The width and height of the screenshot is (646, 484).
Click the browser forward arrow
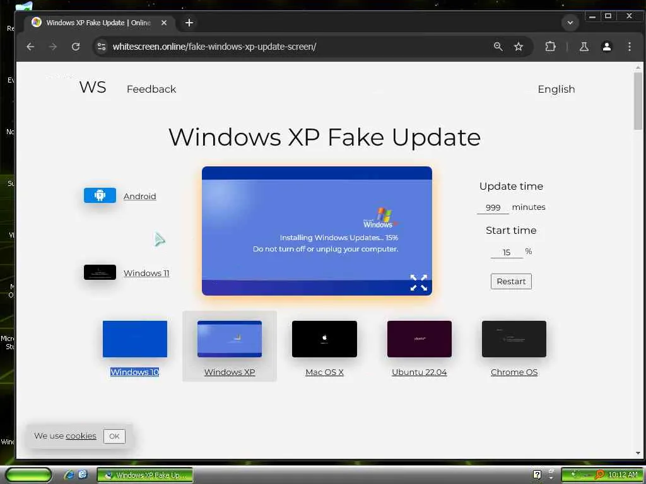click(x=53, y=47)
